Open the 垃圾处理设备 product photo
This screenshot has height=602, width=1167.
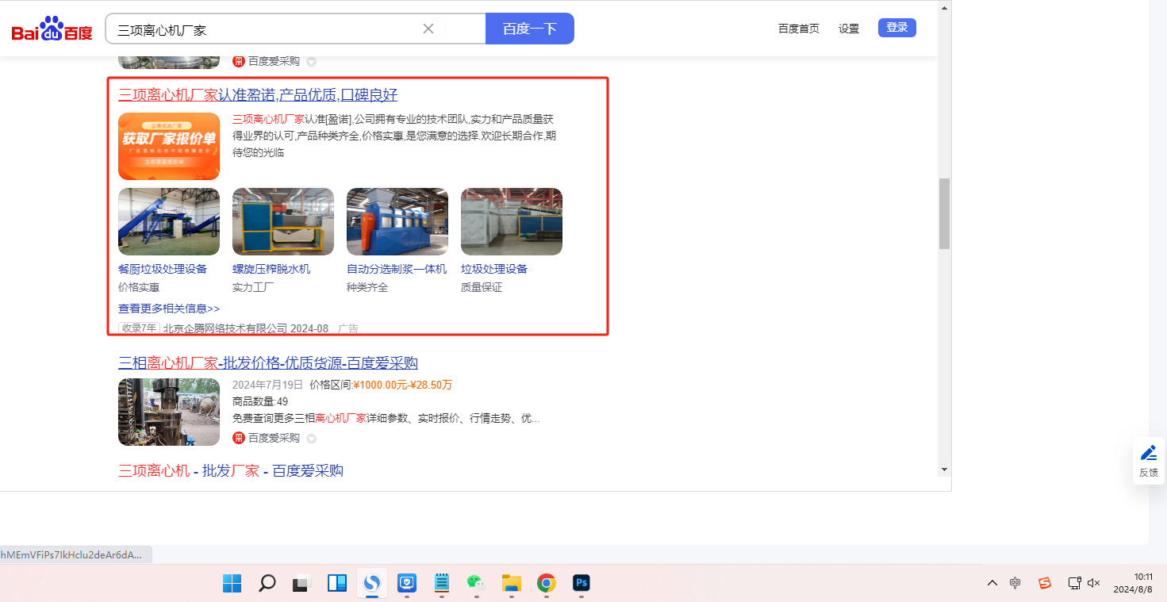point(512,221)
